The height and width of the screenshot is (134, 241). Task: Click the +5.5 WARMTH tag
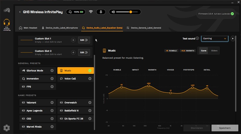coord(188,51)
